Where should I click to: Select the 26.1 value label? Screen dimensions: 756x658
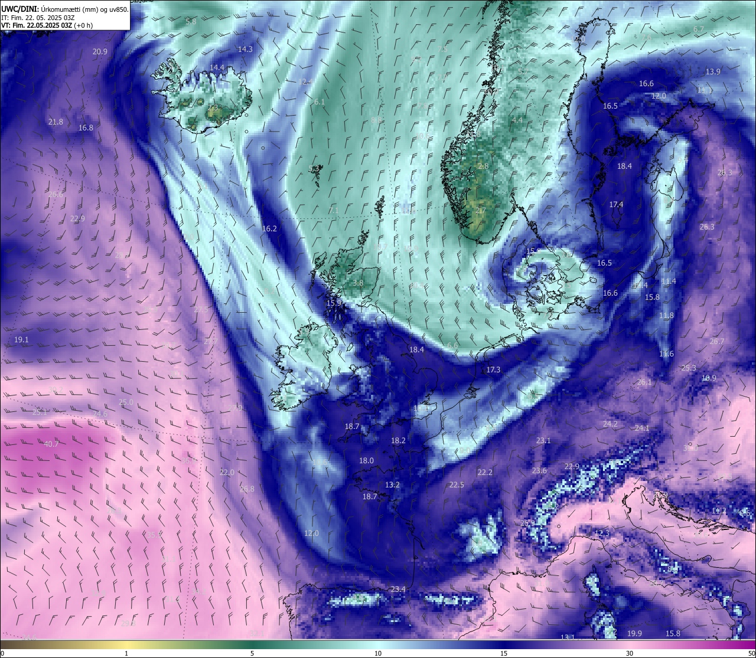(644, 382)
